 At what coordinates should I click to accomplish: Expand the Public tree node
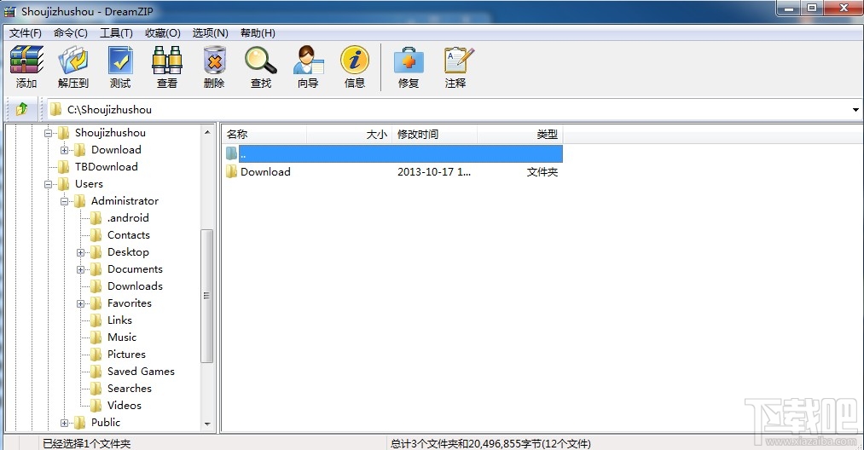coord(65,424)
